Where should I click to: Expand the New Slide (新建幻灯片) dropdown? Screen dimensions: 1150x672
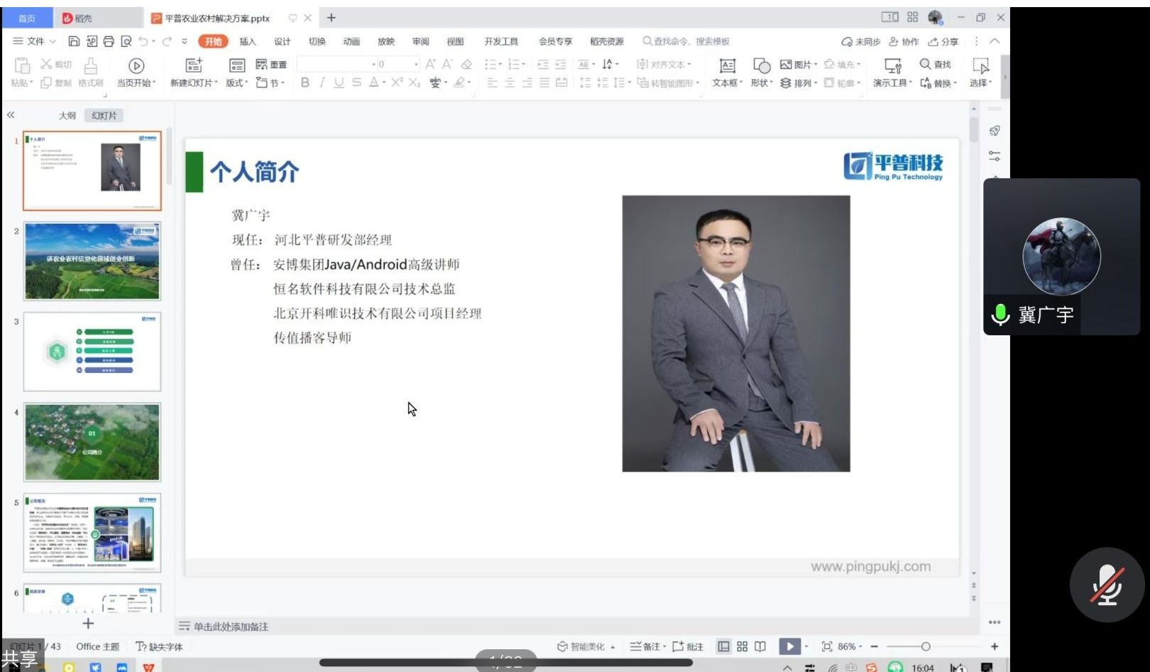point(195,83)
